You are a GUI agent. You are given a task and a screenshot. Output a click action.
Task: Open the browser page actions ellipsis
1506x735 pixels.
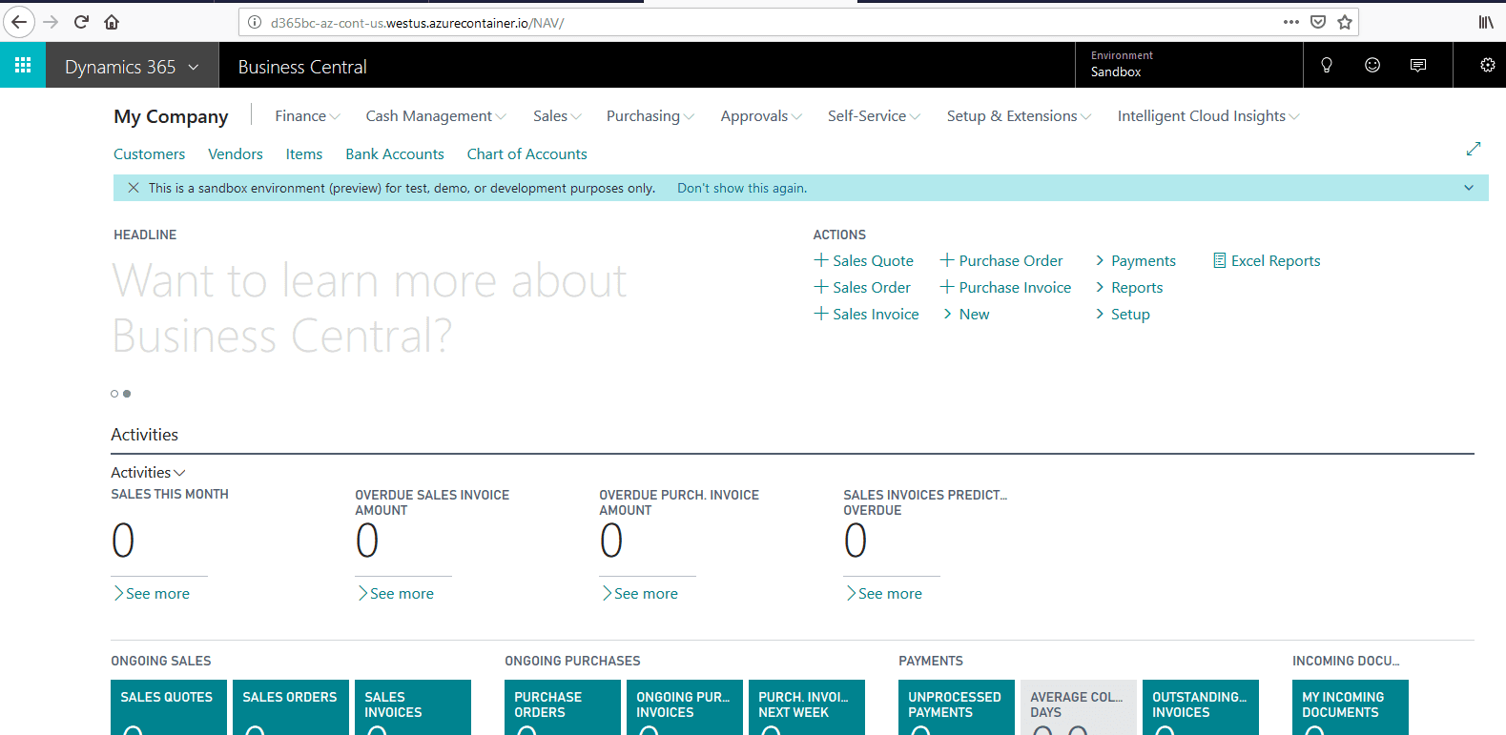click(x=1291, y=22)
